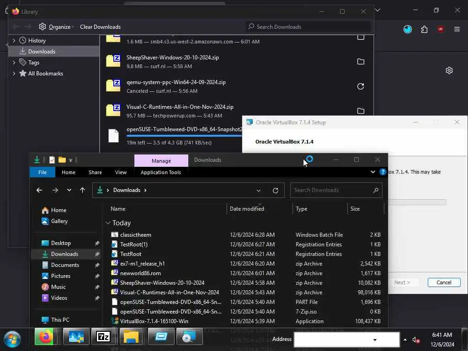The height and width of the screenshot is (351, 468).
Task: Click Clear Downloads in Library window
Action: pos(100,27)
